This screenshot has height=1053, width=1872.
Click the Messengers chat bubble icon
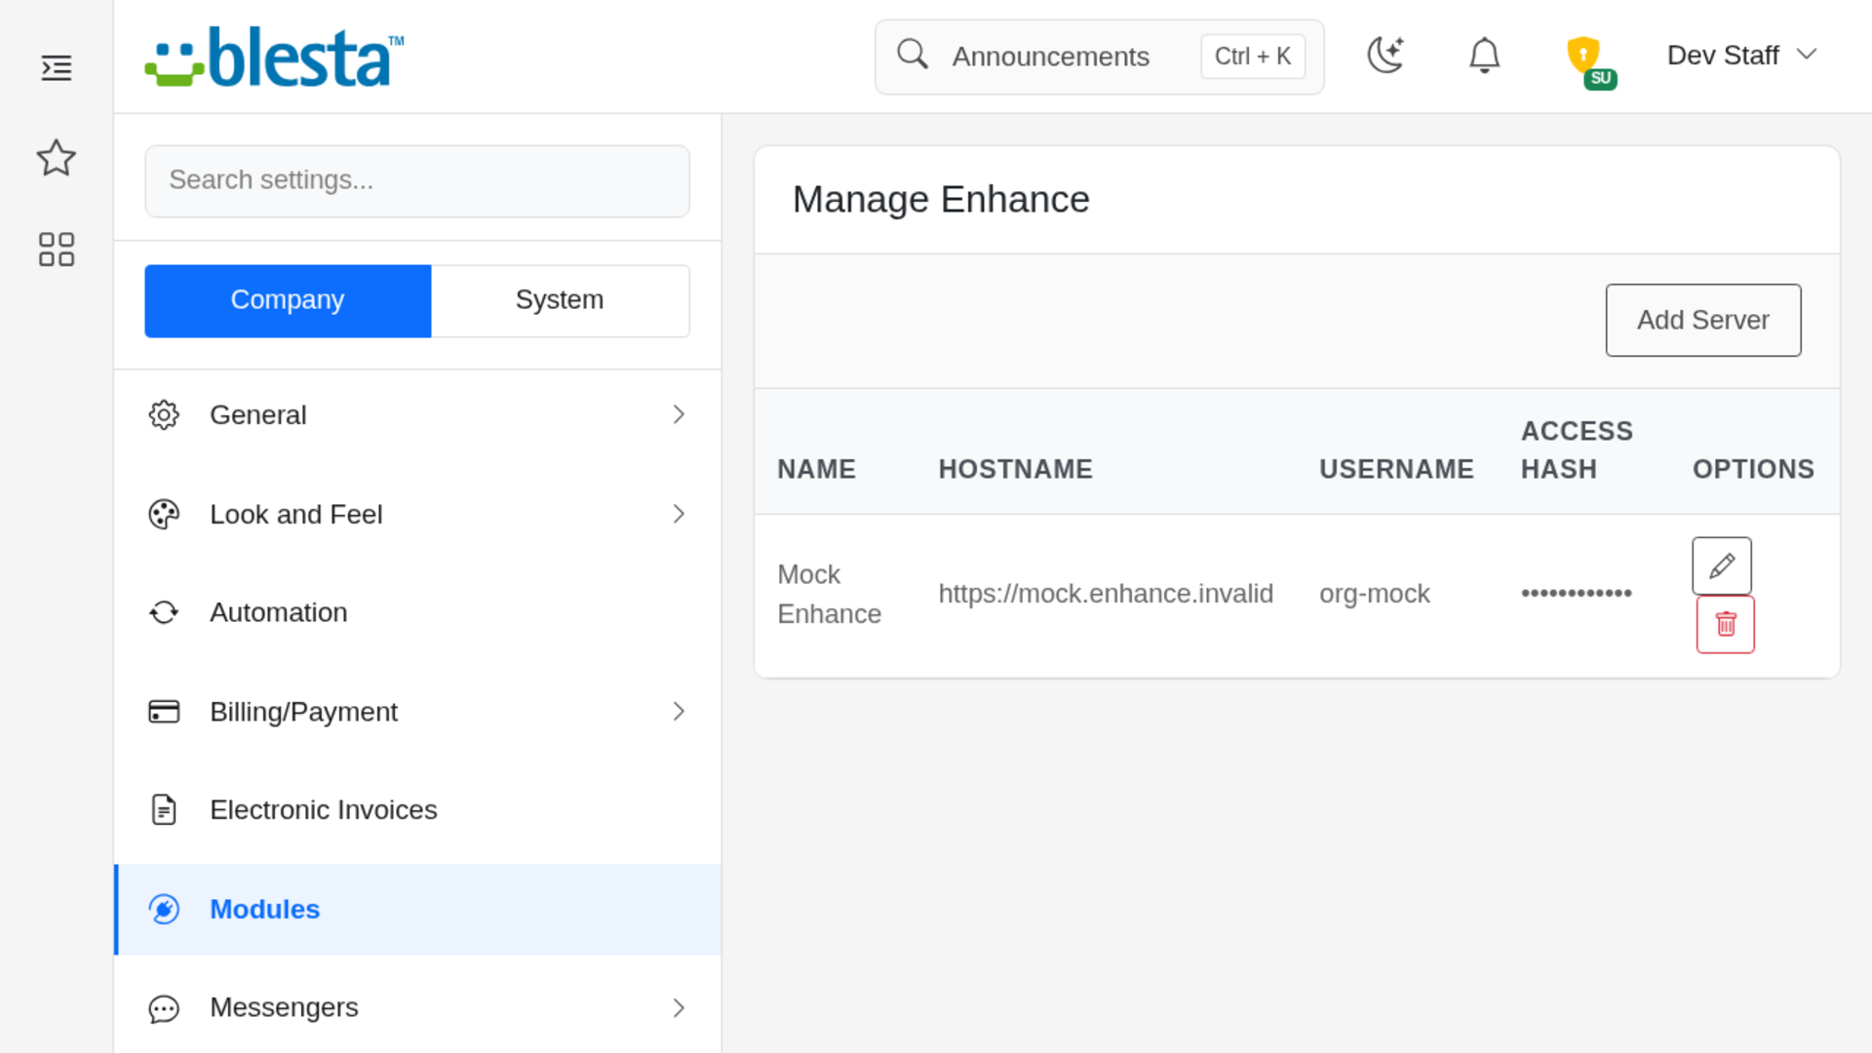[164, 1008]
